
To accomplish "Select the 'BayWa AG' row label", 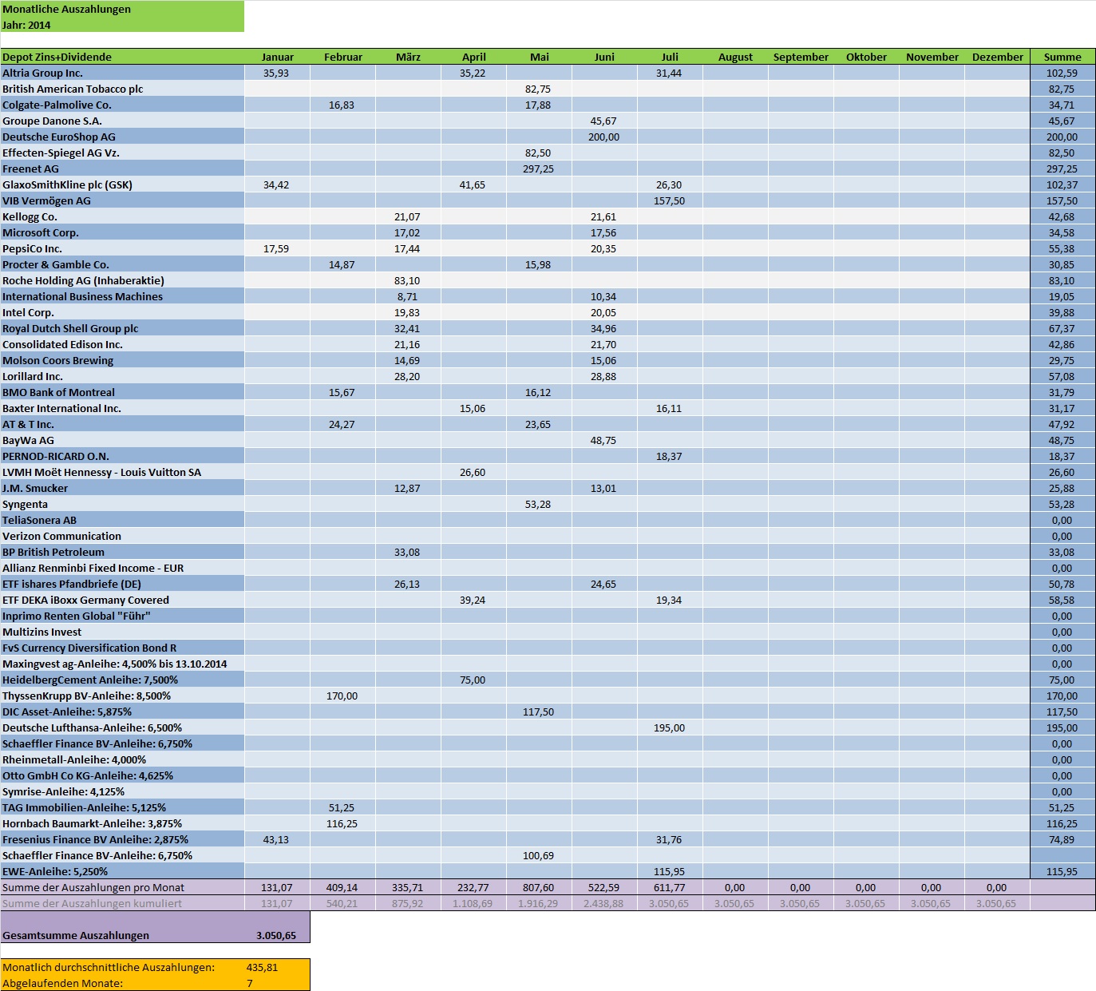I will [122, 440].
